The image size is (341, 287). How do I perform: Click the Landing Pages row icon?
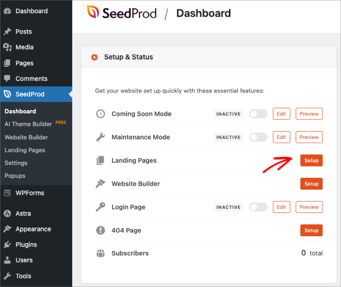(100, 160)
